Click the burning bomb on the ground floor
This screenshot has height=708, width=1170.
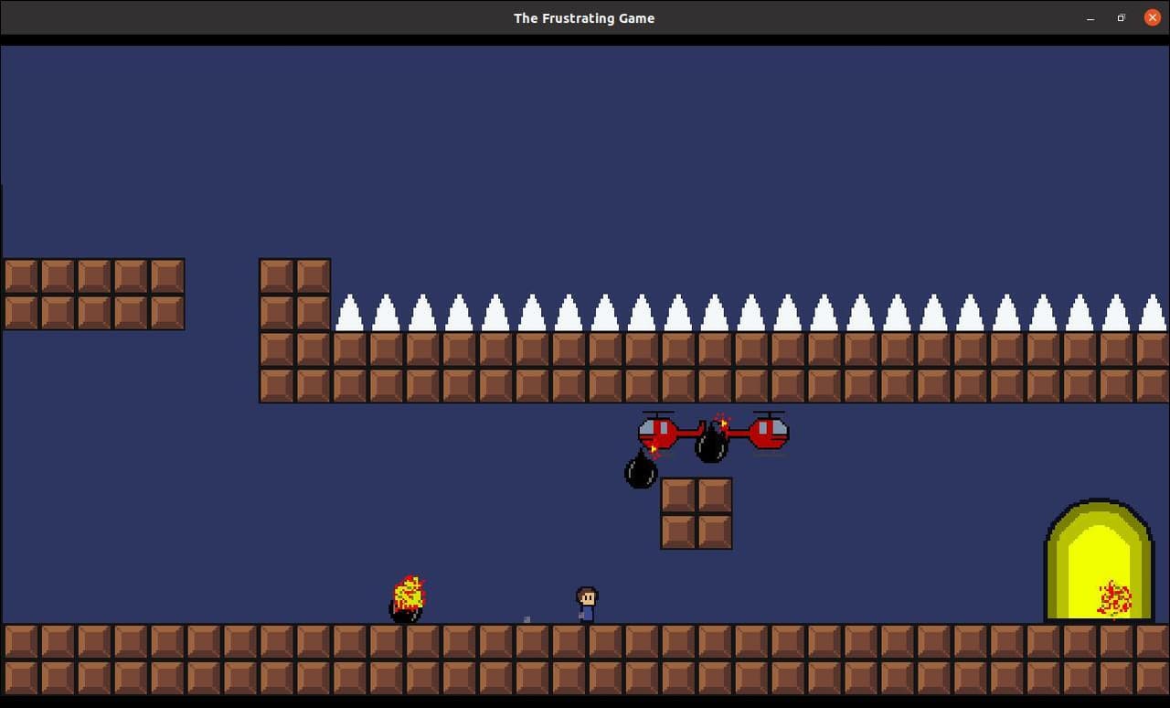tap(407, 600)
